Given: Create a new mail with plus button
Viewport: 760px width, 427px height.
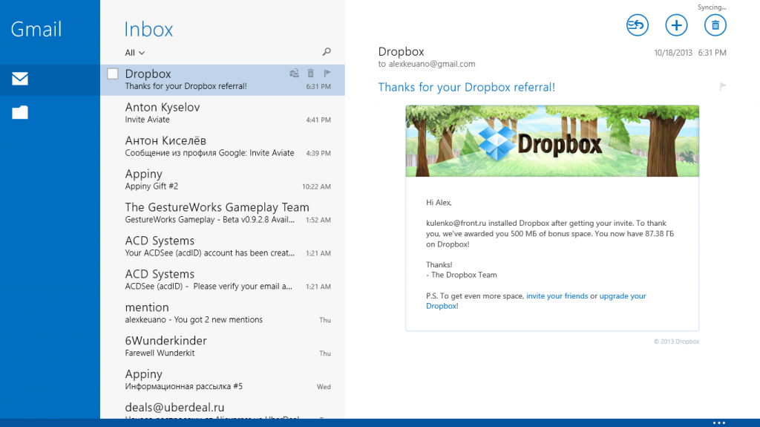Looking at the screenshot, I should pos(676,25).
